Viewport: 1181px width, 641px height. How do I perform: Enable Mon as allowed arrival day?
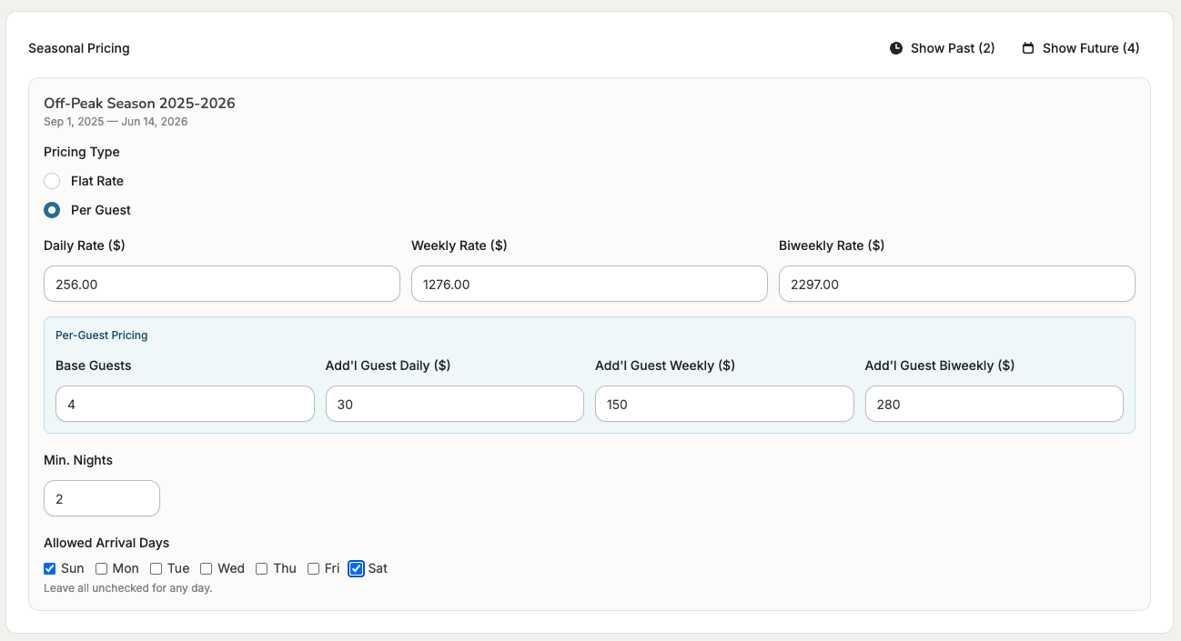coord(102,568)
